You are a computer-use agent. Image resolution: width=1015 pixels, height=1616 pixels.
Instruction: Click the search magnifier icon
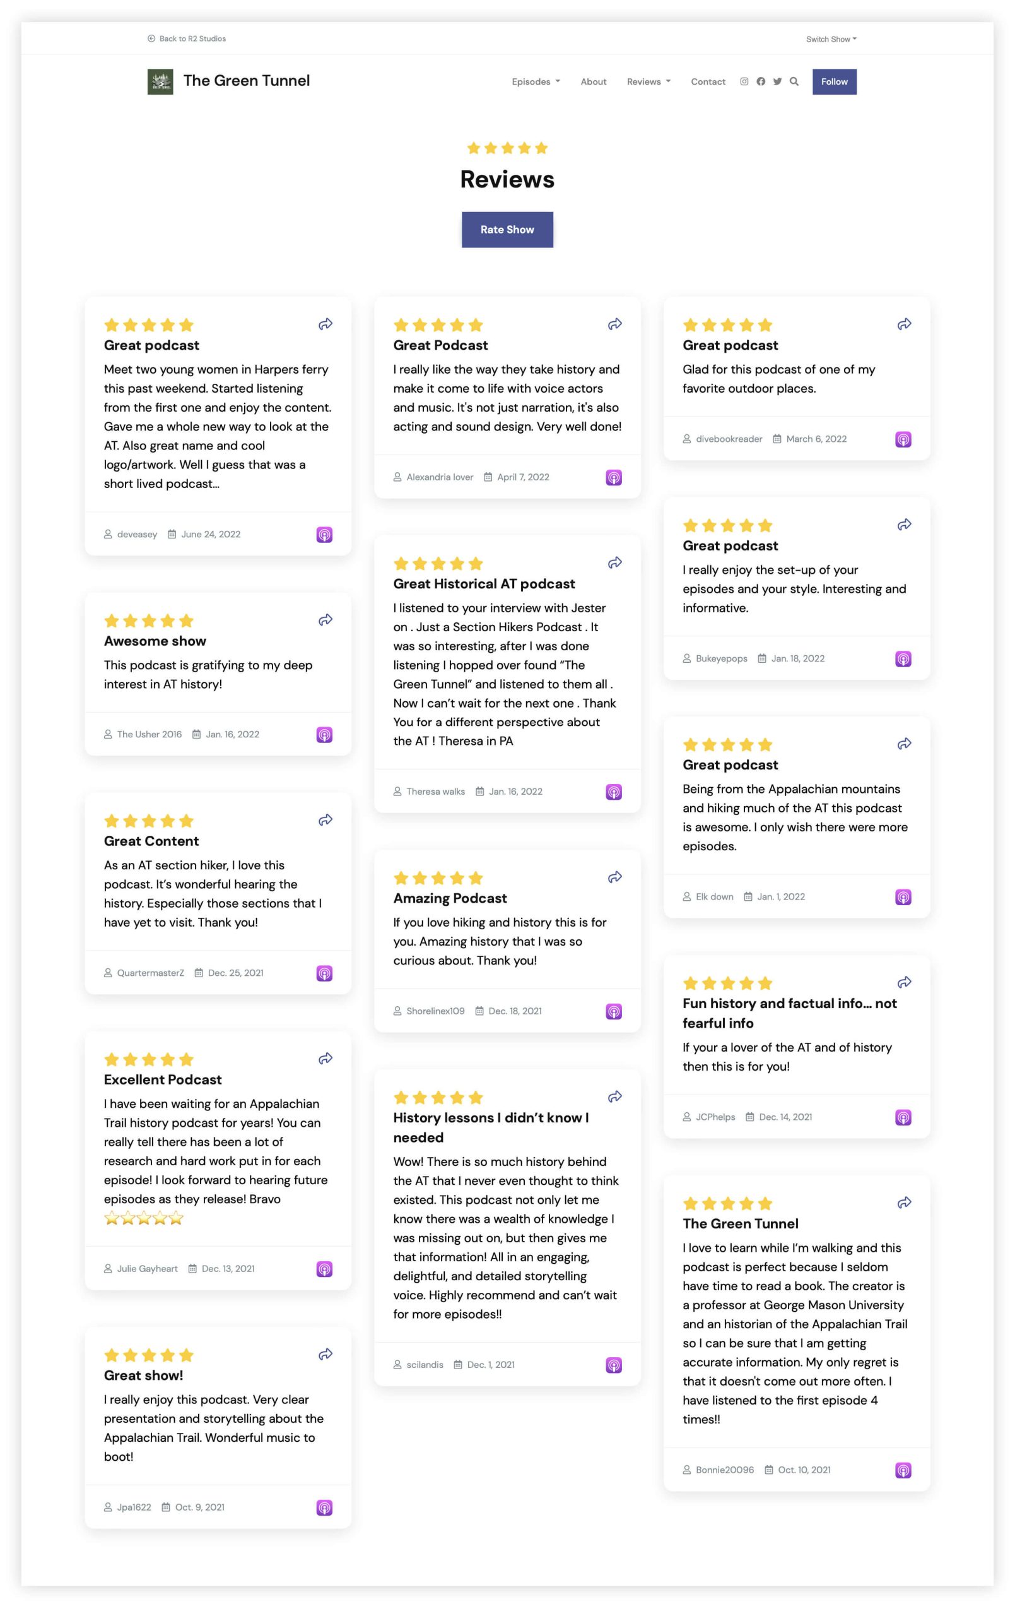794,82
